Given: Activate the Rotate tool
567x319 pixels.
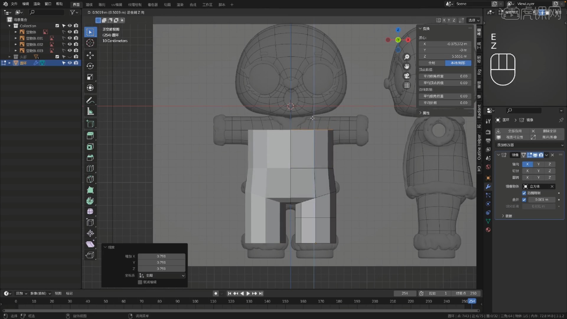Looking at the screenshot, I should coord(90,66).
